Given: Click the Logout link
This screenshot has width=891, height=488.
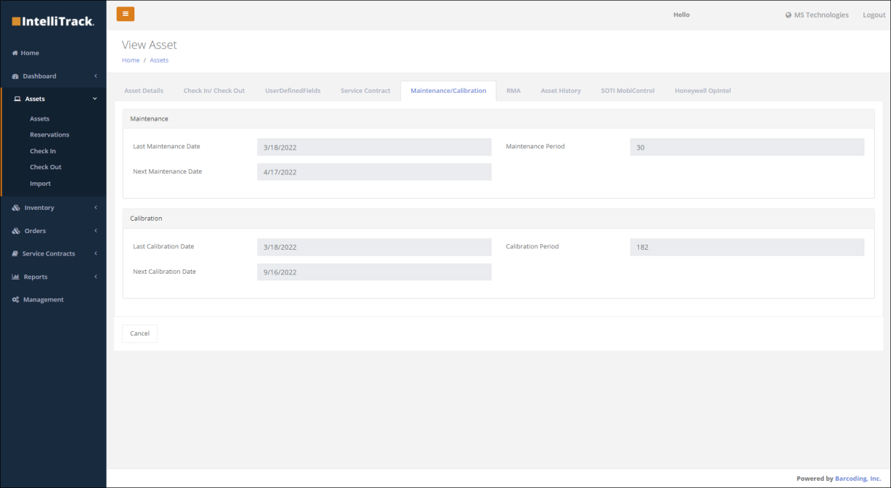Looking at the screenshot, I should pyautogui.click(x=874, y=15).
